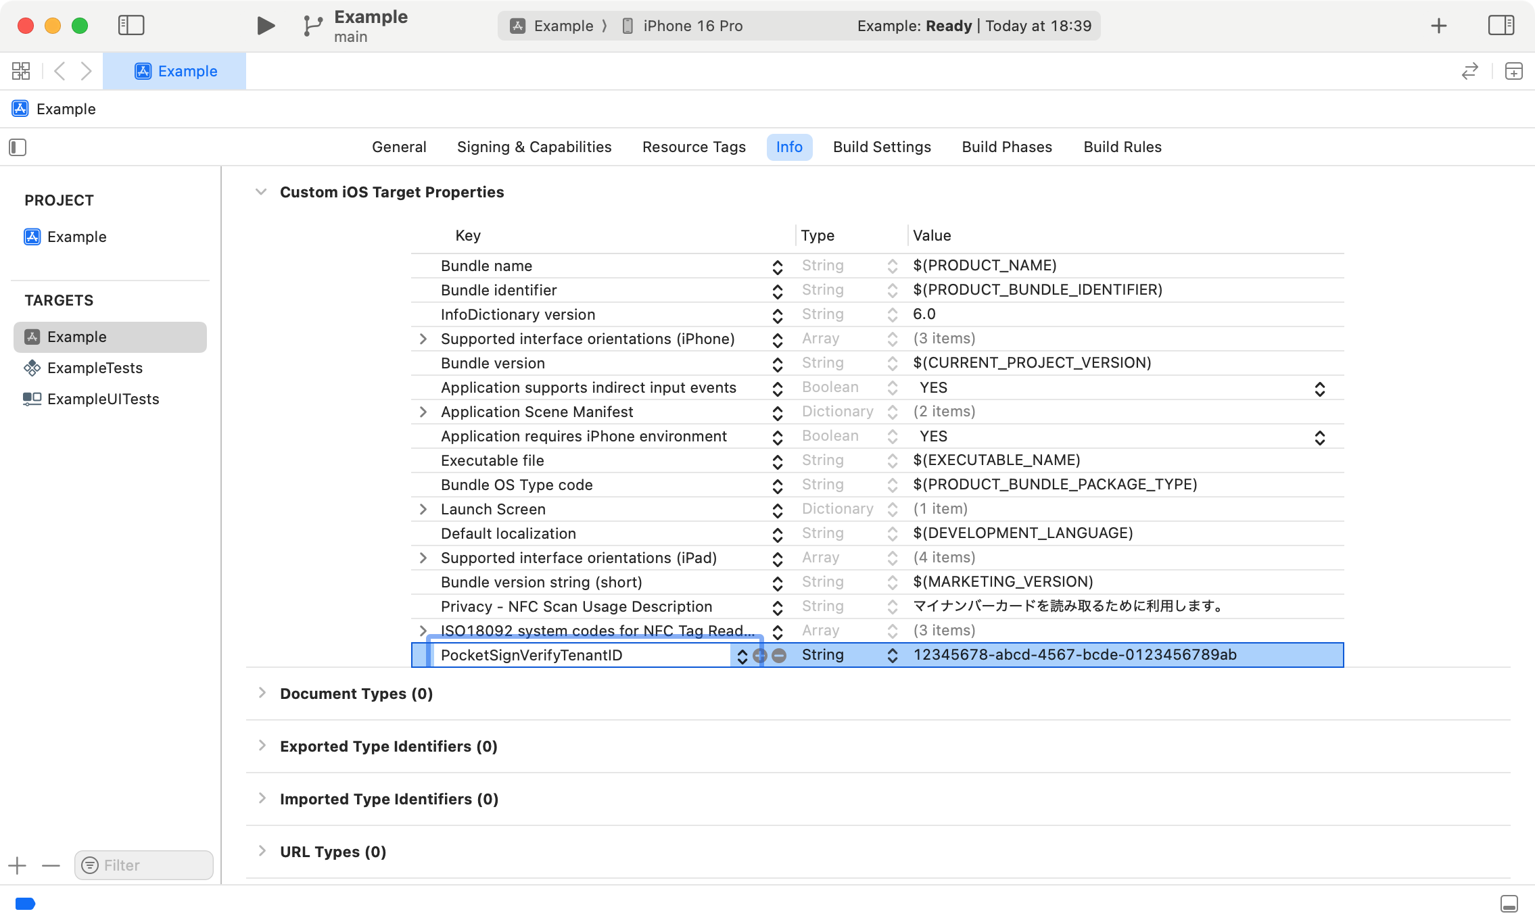Click the plus Library icon in toolbar
The image size is (1535, 922).
click(x=1439, y=26)
